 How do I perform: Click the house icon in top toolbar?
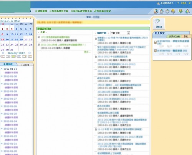click(161, 11)
